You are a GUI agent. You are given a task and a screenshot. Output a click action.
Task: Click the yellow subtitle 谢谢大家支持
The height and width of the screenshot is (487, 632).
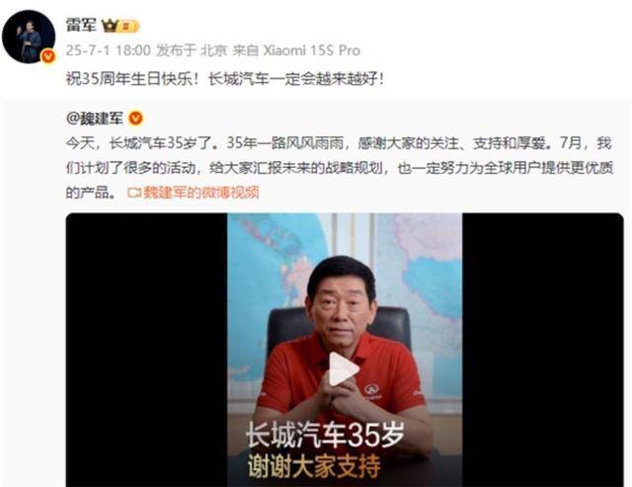point(314,466)
